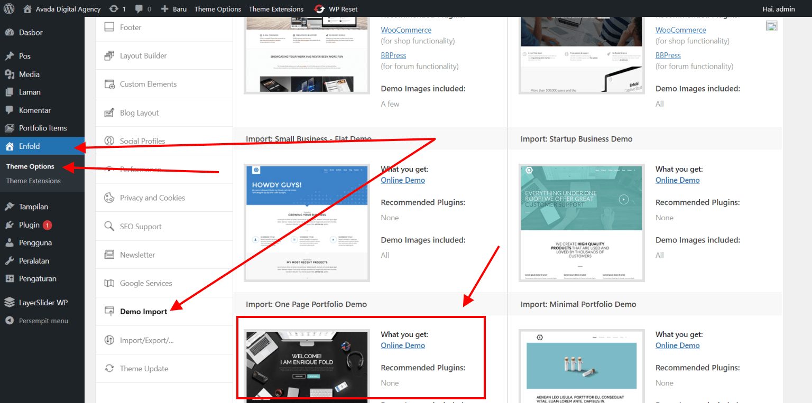This screenshot has height=403, width=812.
Task: Click the Minimal Portfolio demo thumbnail
Action: point(582,366)
